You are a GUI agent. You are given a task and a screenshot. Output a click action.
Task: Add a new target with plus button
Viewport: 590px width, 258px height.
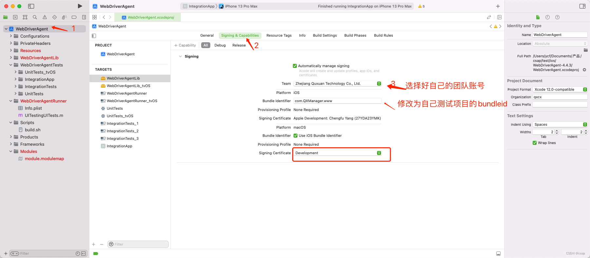pos(94,244)
